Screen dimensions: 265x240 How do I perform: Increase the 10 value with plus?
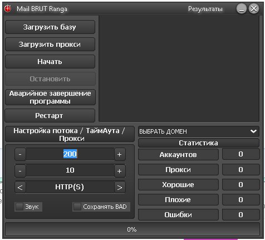coord(120,170)
